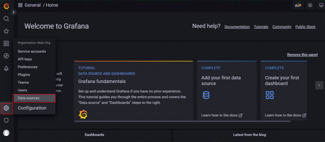Click the Grafana logo in the tutorial card
This screenshot has height=142, width=325.
[83, 114]
